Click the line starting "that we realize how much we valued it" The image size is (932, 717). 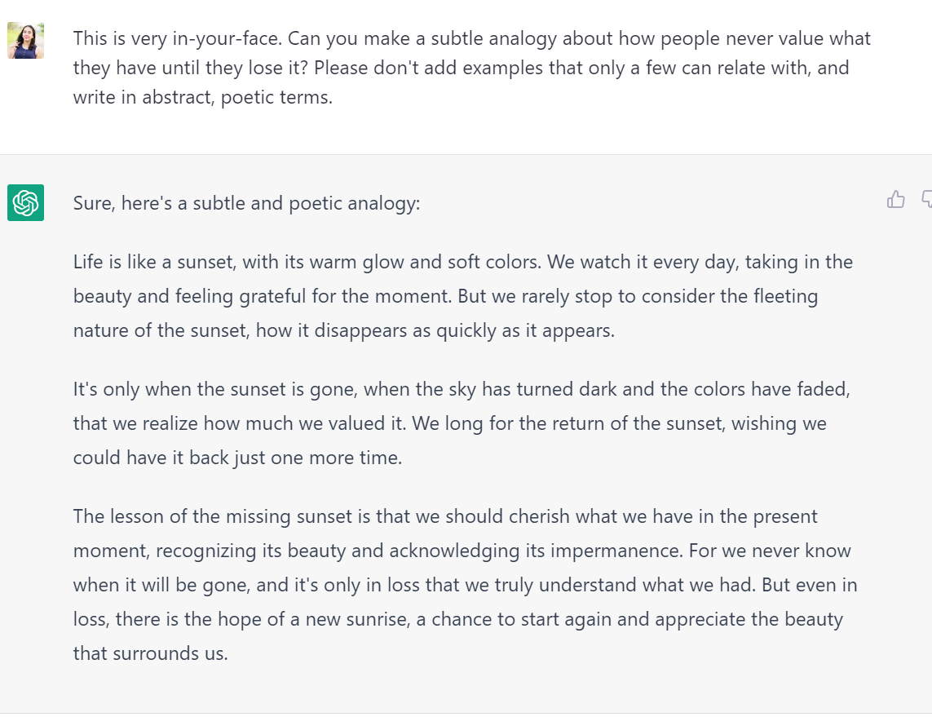449,423
